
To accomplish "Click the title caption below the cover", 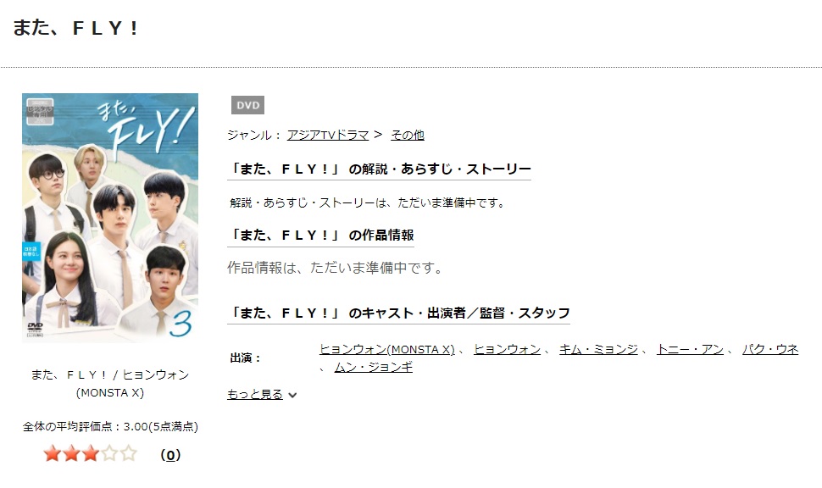I will coord(110,384).
